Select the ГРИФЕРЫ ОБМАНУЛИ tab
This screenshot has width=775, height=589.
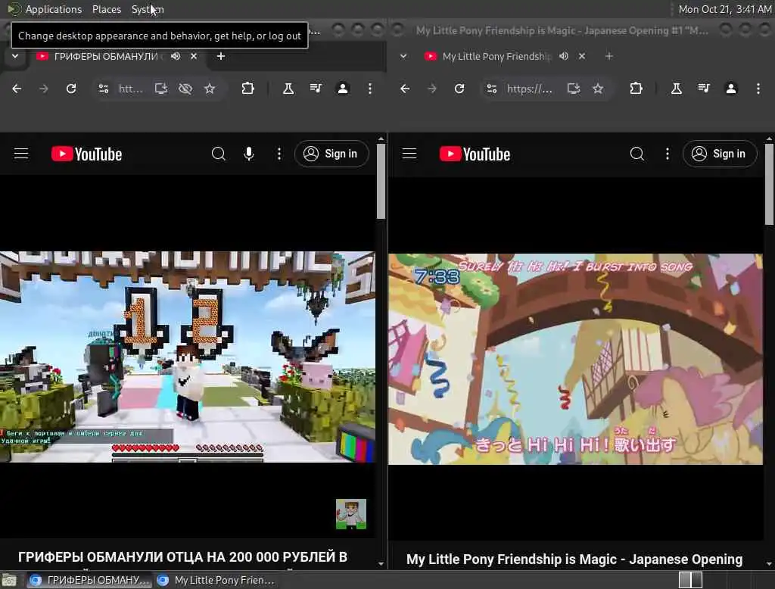(104, 56)
